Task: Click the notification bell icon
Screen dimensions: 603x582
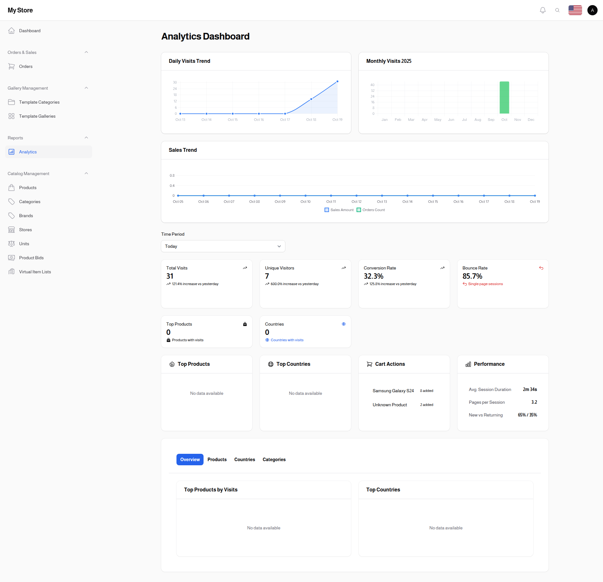Action: [542, 10]
